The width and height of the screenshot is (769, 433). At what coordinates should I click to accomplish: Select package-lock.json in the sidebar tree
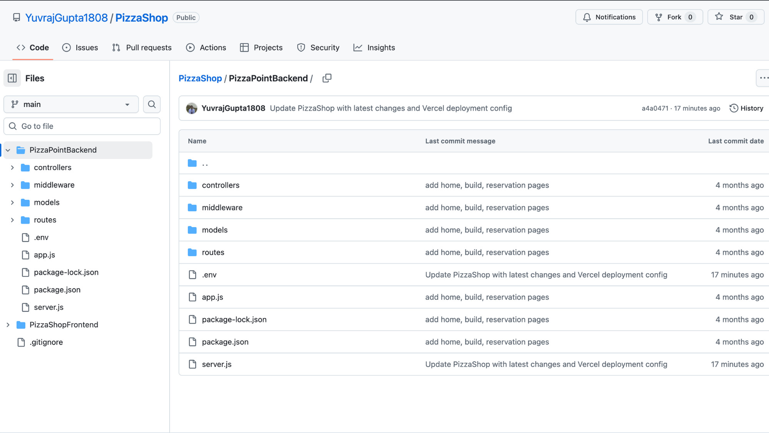66,272
